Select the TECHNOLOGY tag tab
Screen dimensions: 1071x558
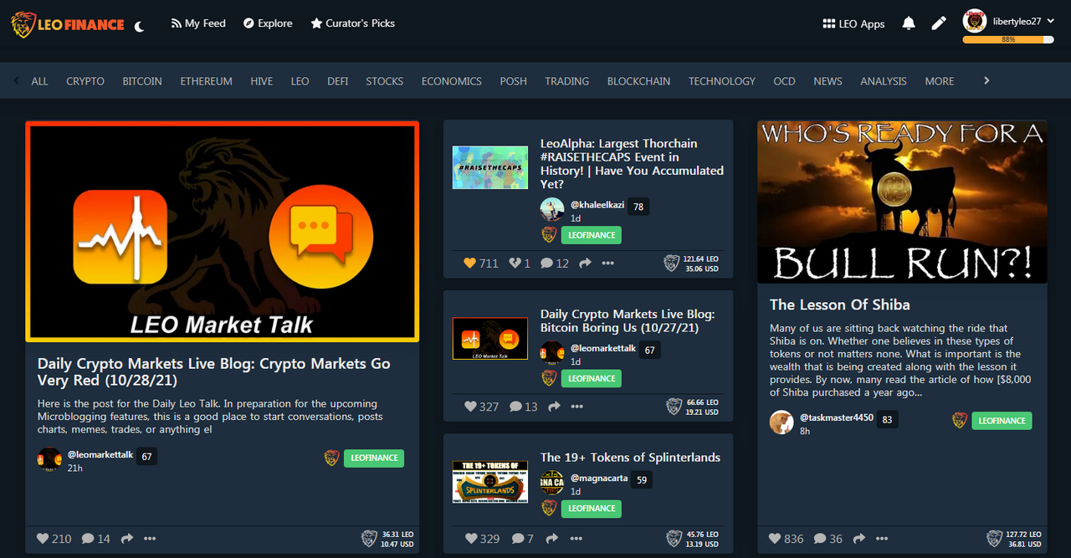click(x=722, y=81)
